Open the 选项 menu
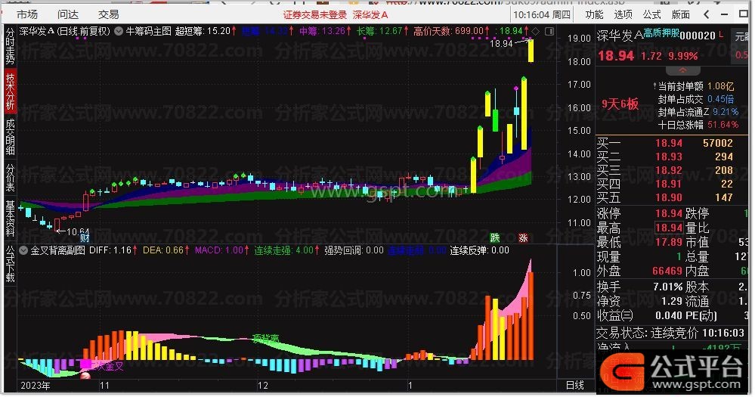This screenshot has width=755, height=397. [623, 15]
